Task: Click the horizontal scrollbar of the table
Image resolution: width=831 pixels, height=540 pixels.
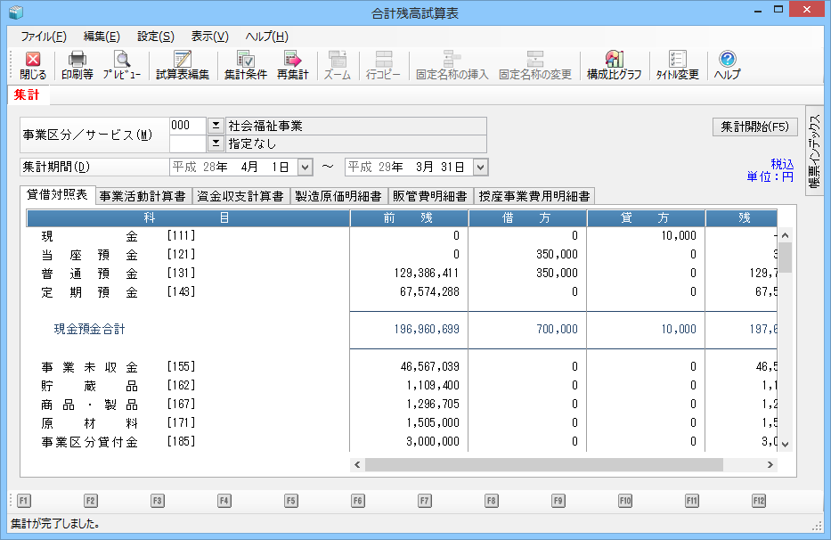Action: click(x=534, y=464)
